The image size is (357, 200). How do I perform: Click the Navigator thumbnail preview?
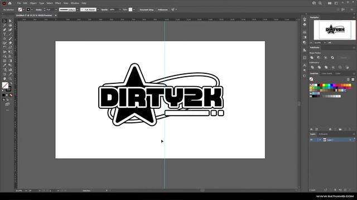pos(335,30)
